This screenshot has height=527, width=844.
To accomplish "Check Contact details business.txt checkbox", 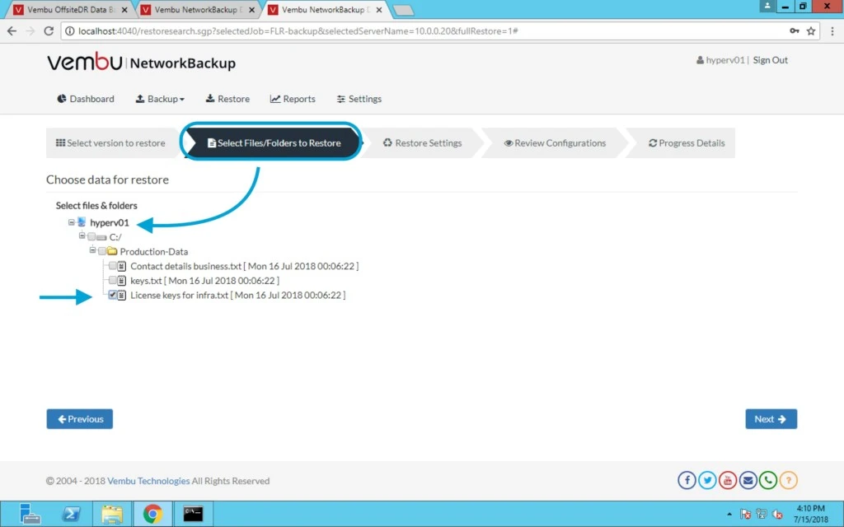I will click(112, 266).
